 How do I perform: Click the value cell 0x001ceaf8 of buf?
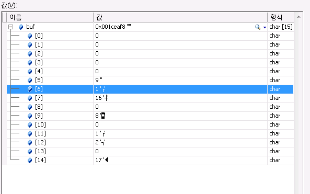(x=180, y=27)
